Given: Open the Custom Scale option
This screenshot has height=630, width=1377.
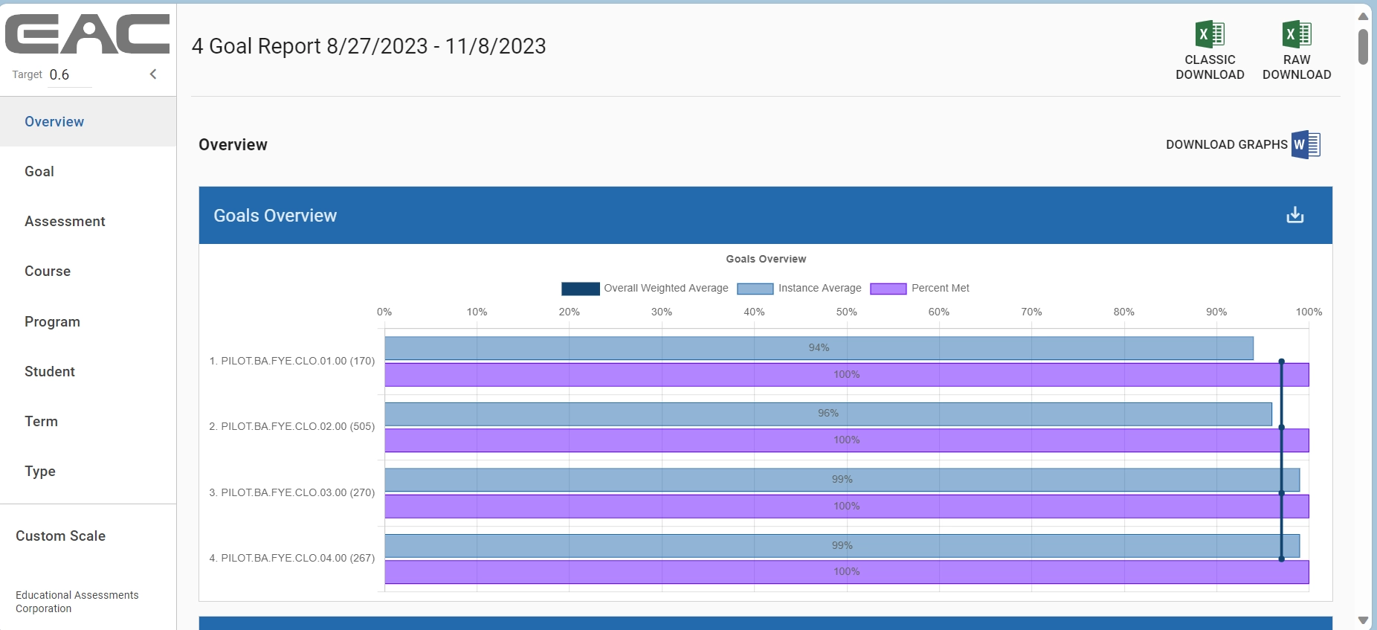Looking at the screenshot, I should (x=61, y=536).
